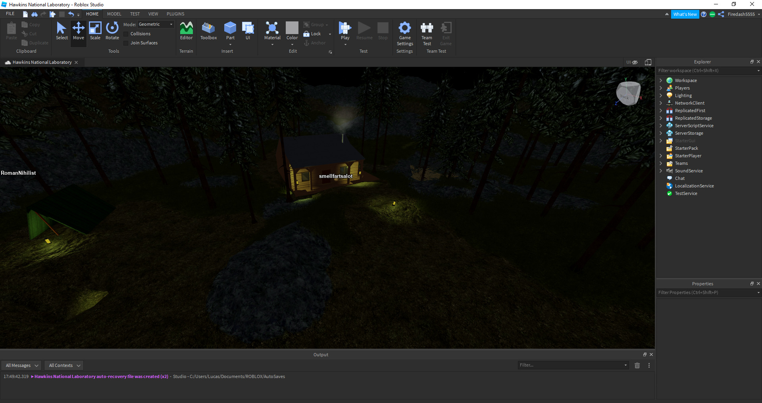Viewport: 762px width, 403px height.
Task: Select LocalizationService in Explorer
Action: tap(694, 186)
